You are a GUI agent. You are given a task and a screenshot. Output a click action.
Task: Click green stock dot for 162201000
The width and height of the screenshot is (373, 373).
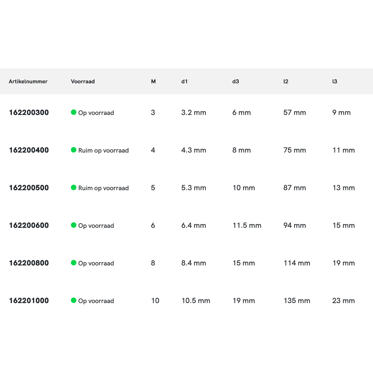pos(73,300)
